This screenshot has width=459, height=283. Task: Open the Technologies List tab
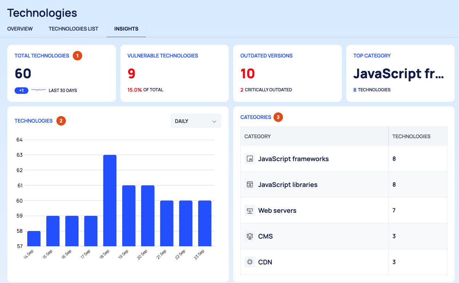click(x=73, y=29)
